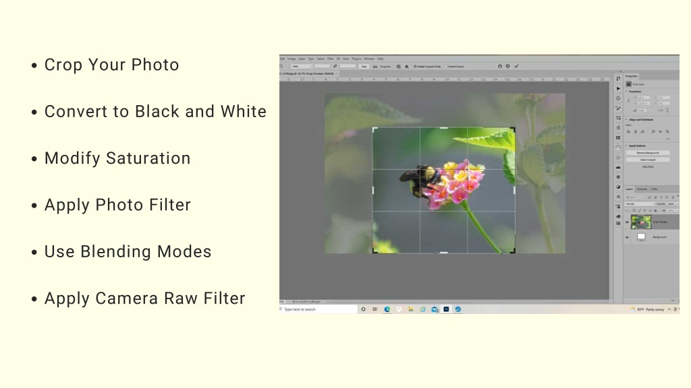This screenshot has width=691, height=388.
Task: Click the Windows search box
Action: (x=319, y=309)
